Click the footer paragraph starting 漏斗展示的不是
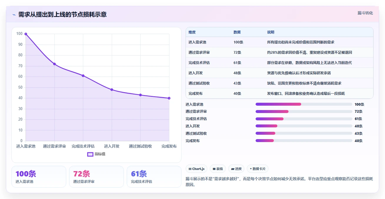The image size is (385, 199). [279, 182]
